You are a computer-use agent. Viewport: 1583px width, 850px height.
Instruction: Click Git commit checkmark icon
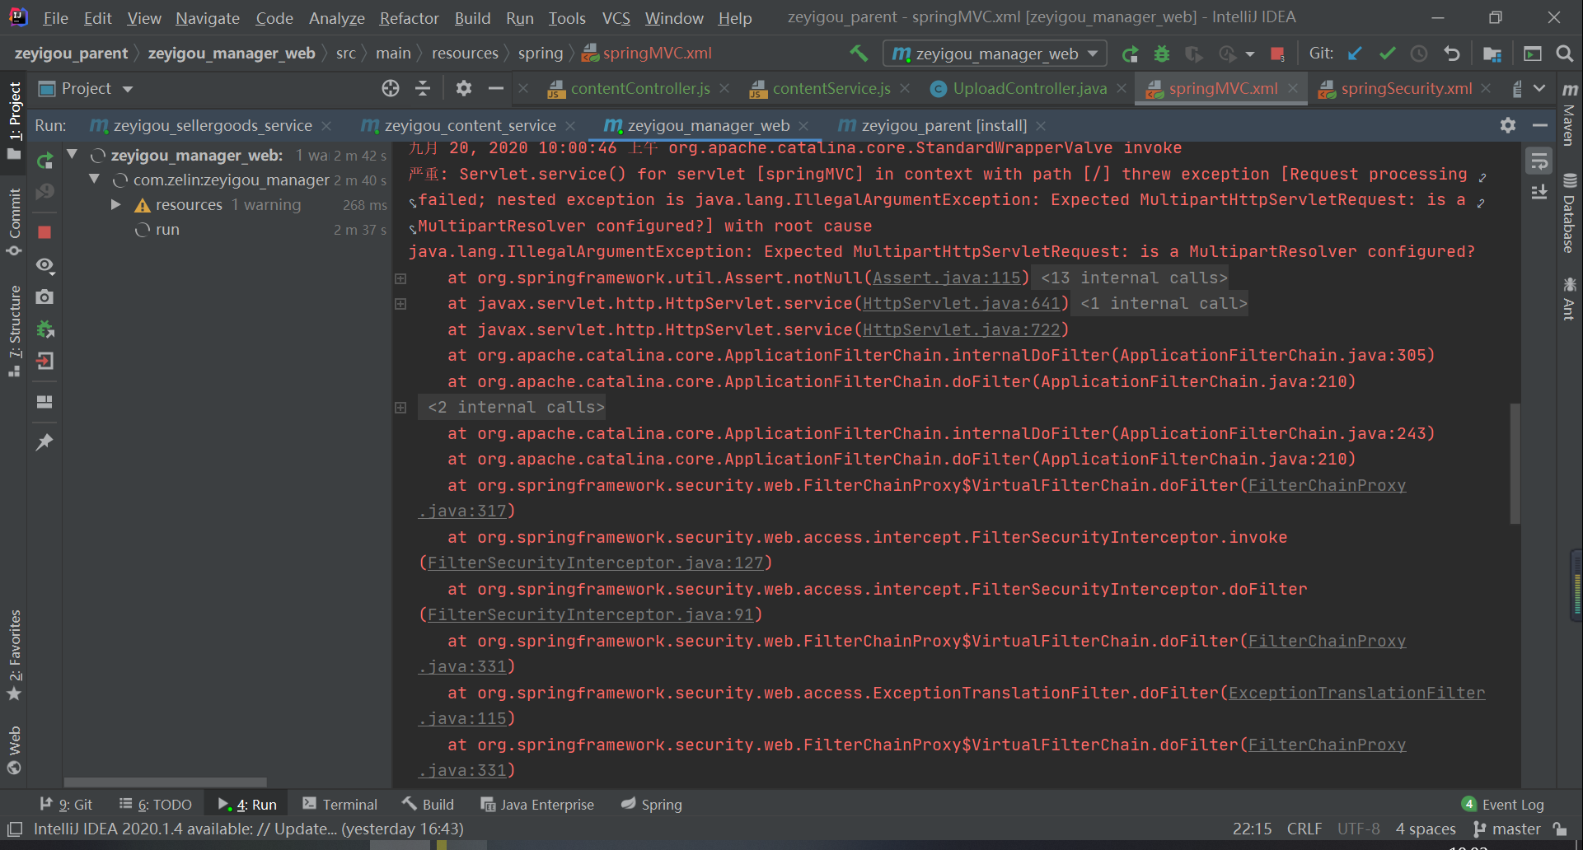[x=1387, y=54]
